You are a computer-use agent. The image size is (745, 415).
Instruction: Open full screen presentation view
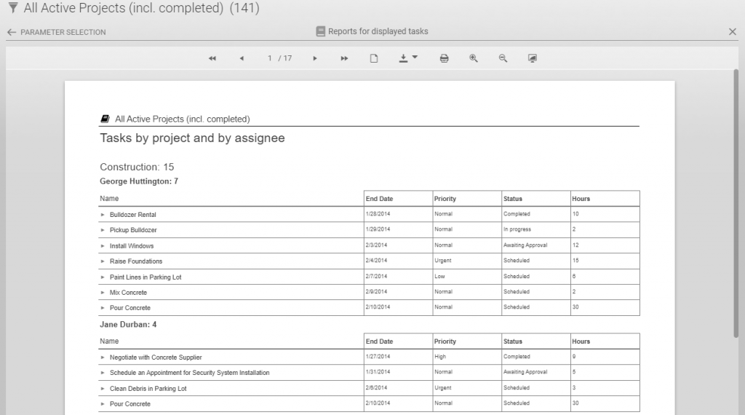pos(532,58)
